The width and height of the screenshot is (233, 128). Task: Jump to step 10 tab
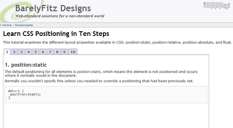pyautogui.click(x=73, y=52)
